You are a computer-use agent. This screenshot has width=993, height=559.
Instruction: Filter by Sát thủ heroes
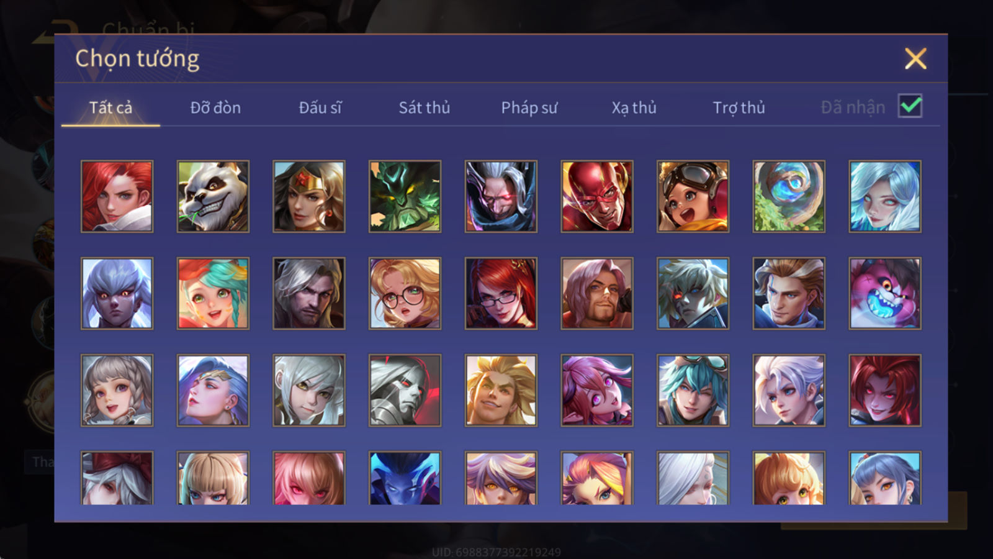coord(425,107)
